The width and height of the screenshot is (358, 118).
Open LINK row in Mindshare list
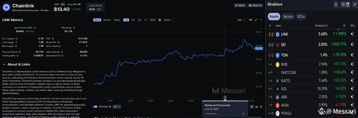[311, 34]
